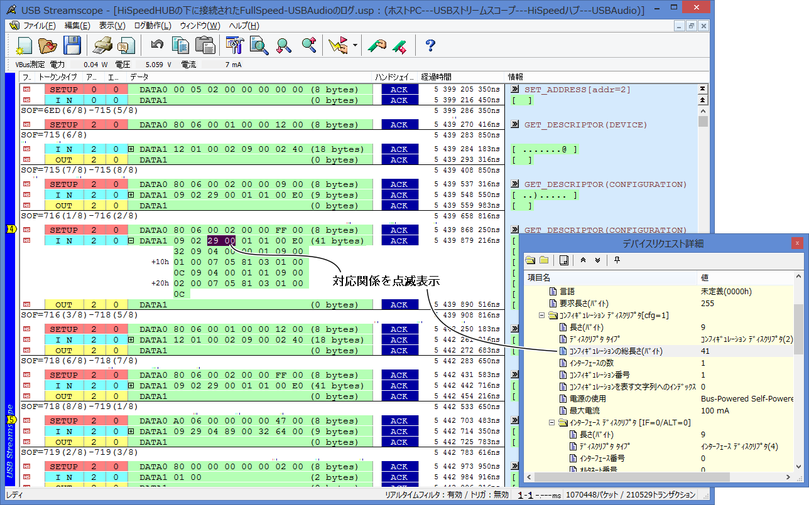Open the comment page icon beside printer
Viewport: 809px width, 505px height.
click(x=126, y=45)
